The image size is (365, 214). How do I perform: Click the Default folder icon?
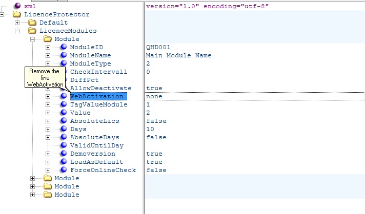(x=32, y=23)
